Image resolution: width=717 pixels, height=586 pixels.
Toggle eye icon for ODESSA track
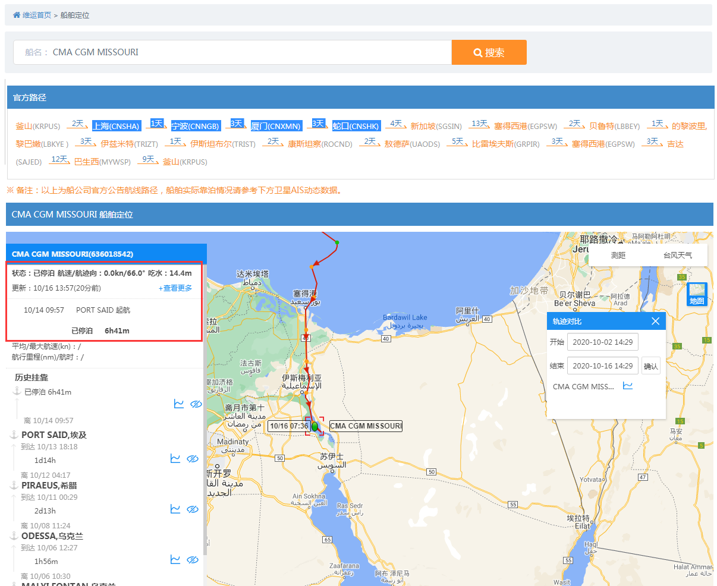(193, 560)
